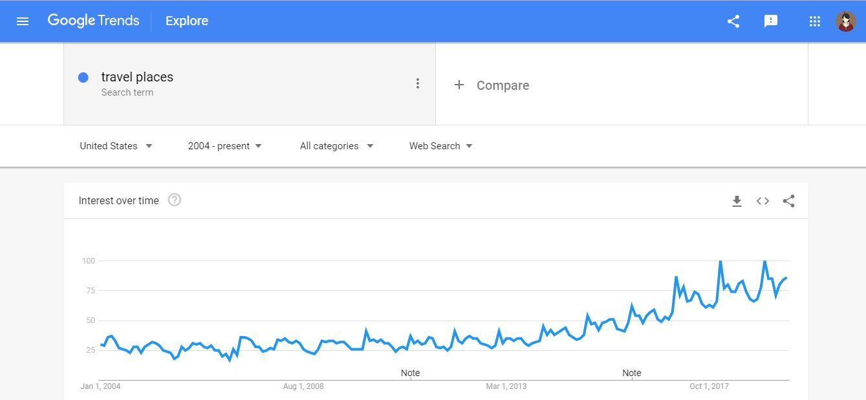Click the Compare add term button

click(492, 85)
